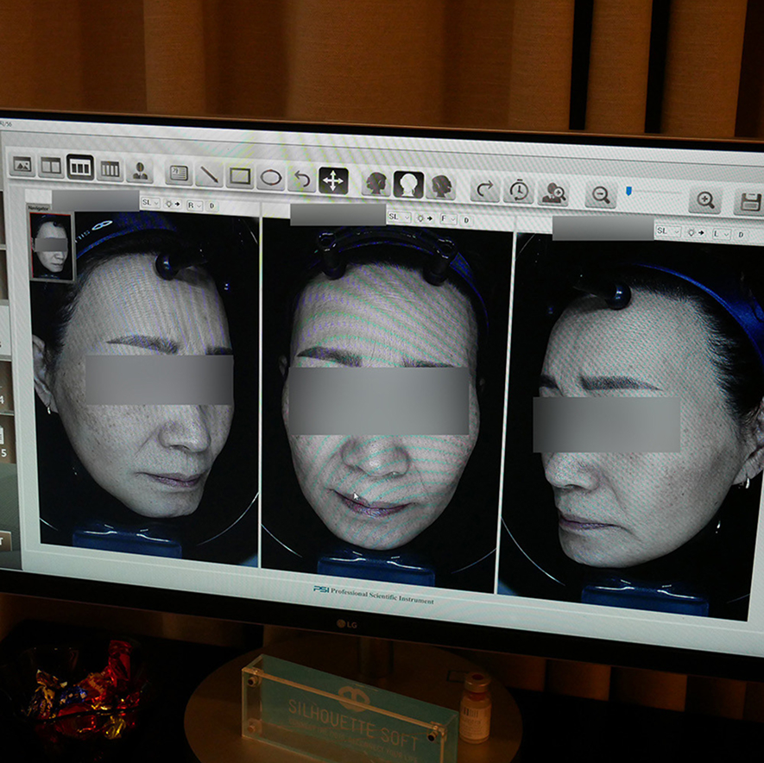Open the patient profile icon
Screen dimensions: 764x763
[140, 171]
